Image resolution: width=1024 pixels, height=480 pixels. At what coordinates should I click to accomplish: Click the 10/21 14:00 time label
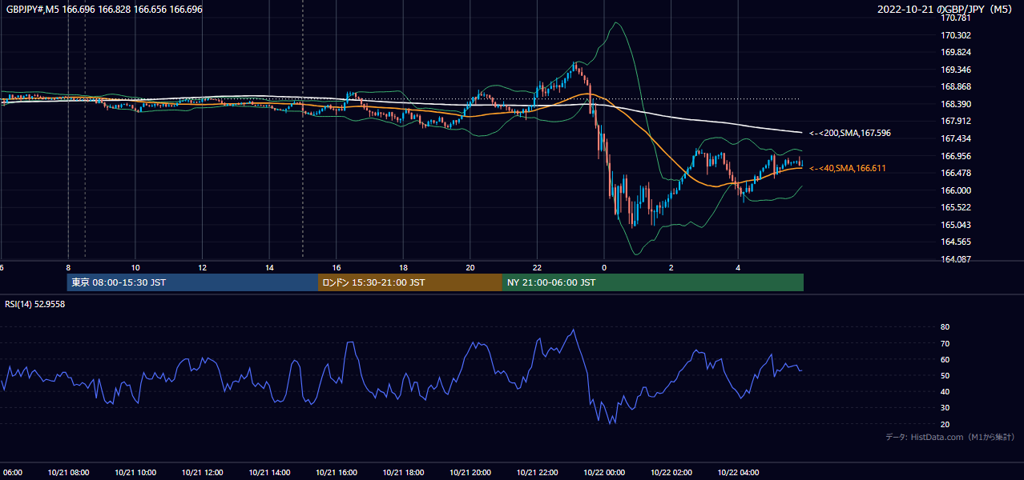tap(269, 473)
